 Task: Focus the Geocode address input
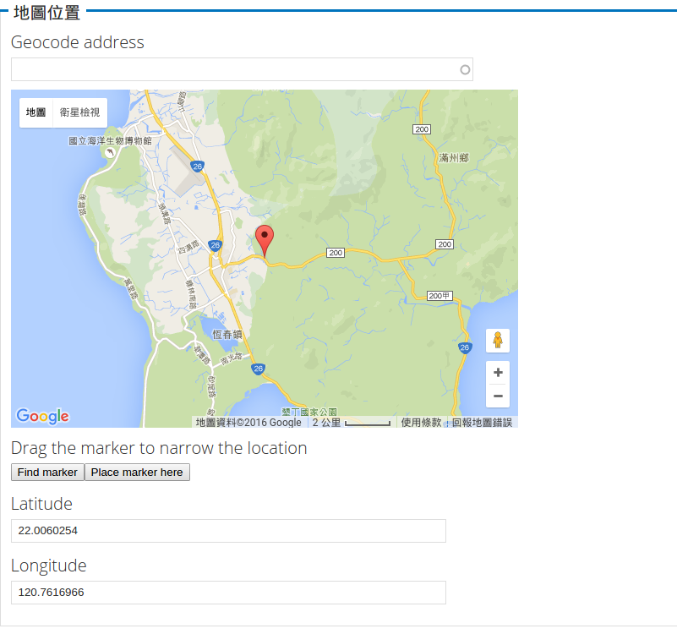242,69
